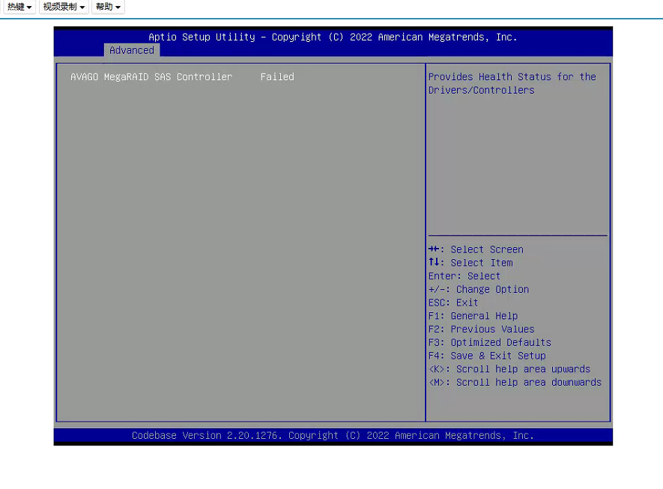Screen dimensions: 663x489
Task: Click the F4: Save & Exit Setup hint
Action: [487, 356]
